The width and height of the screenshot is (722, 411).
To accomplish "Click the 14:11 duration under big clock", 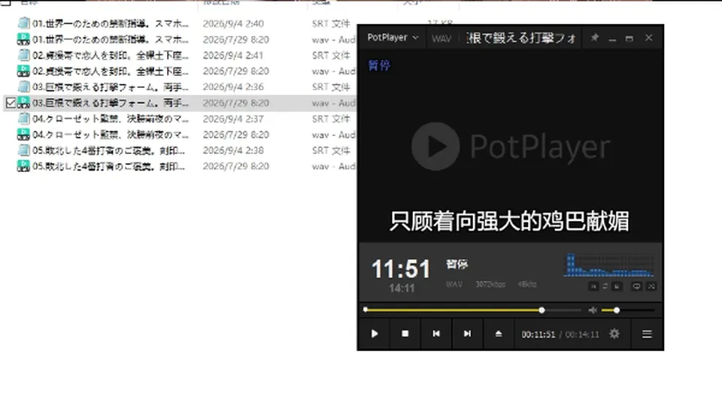I will pyautogui.click(x=402, y=289).
